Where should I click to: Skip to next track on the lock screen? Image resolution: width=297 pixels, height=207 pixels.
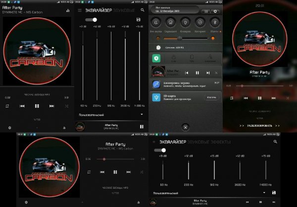[274, 98]
